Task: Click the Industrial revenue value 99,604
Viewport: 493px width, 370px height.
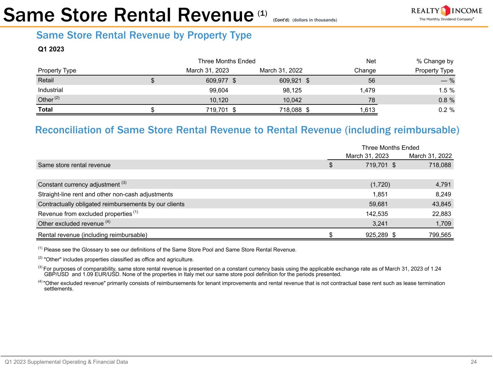Action: click(217, 90)
